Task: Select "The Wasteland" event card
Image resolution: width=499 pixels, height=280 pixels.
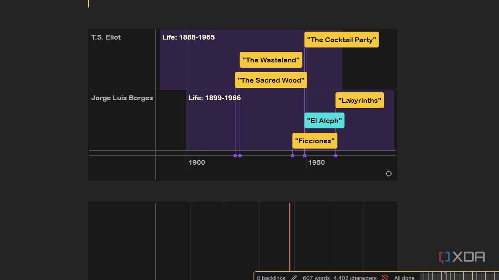Action: tap(271, 60)
